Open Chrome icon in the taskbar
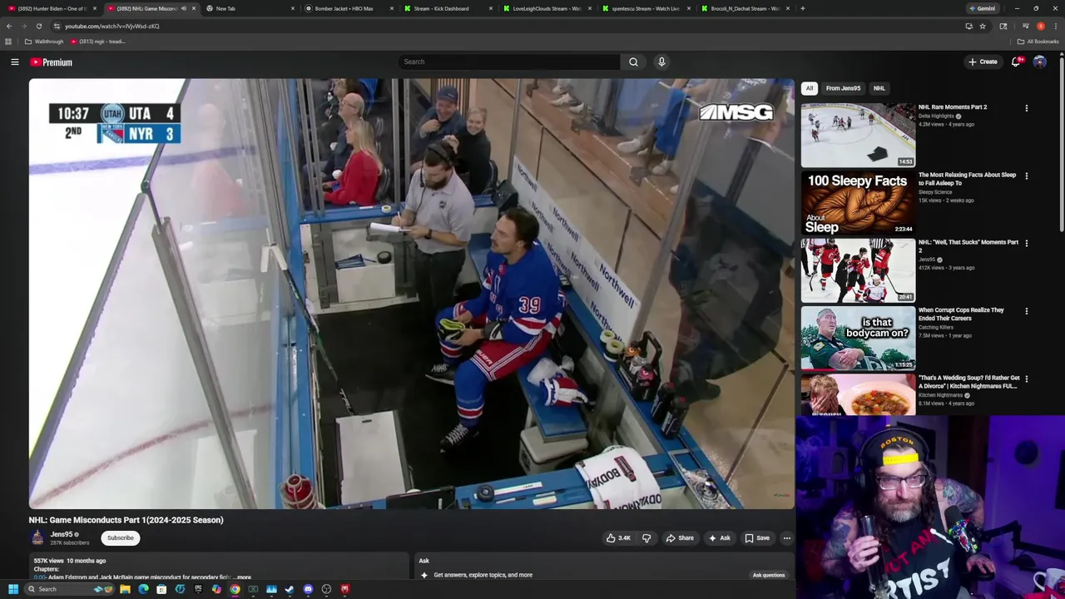 [x=235, y=589]
